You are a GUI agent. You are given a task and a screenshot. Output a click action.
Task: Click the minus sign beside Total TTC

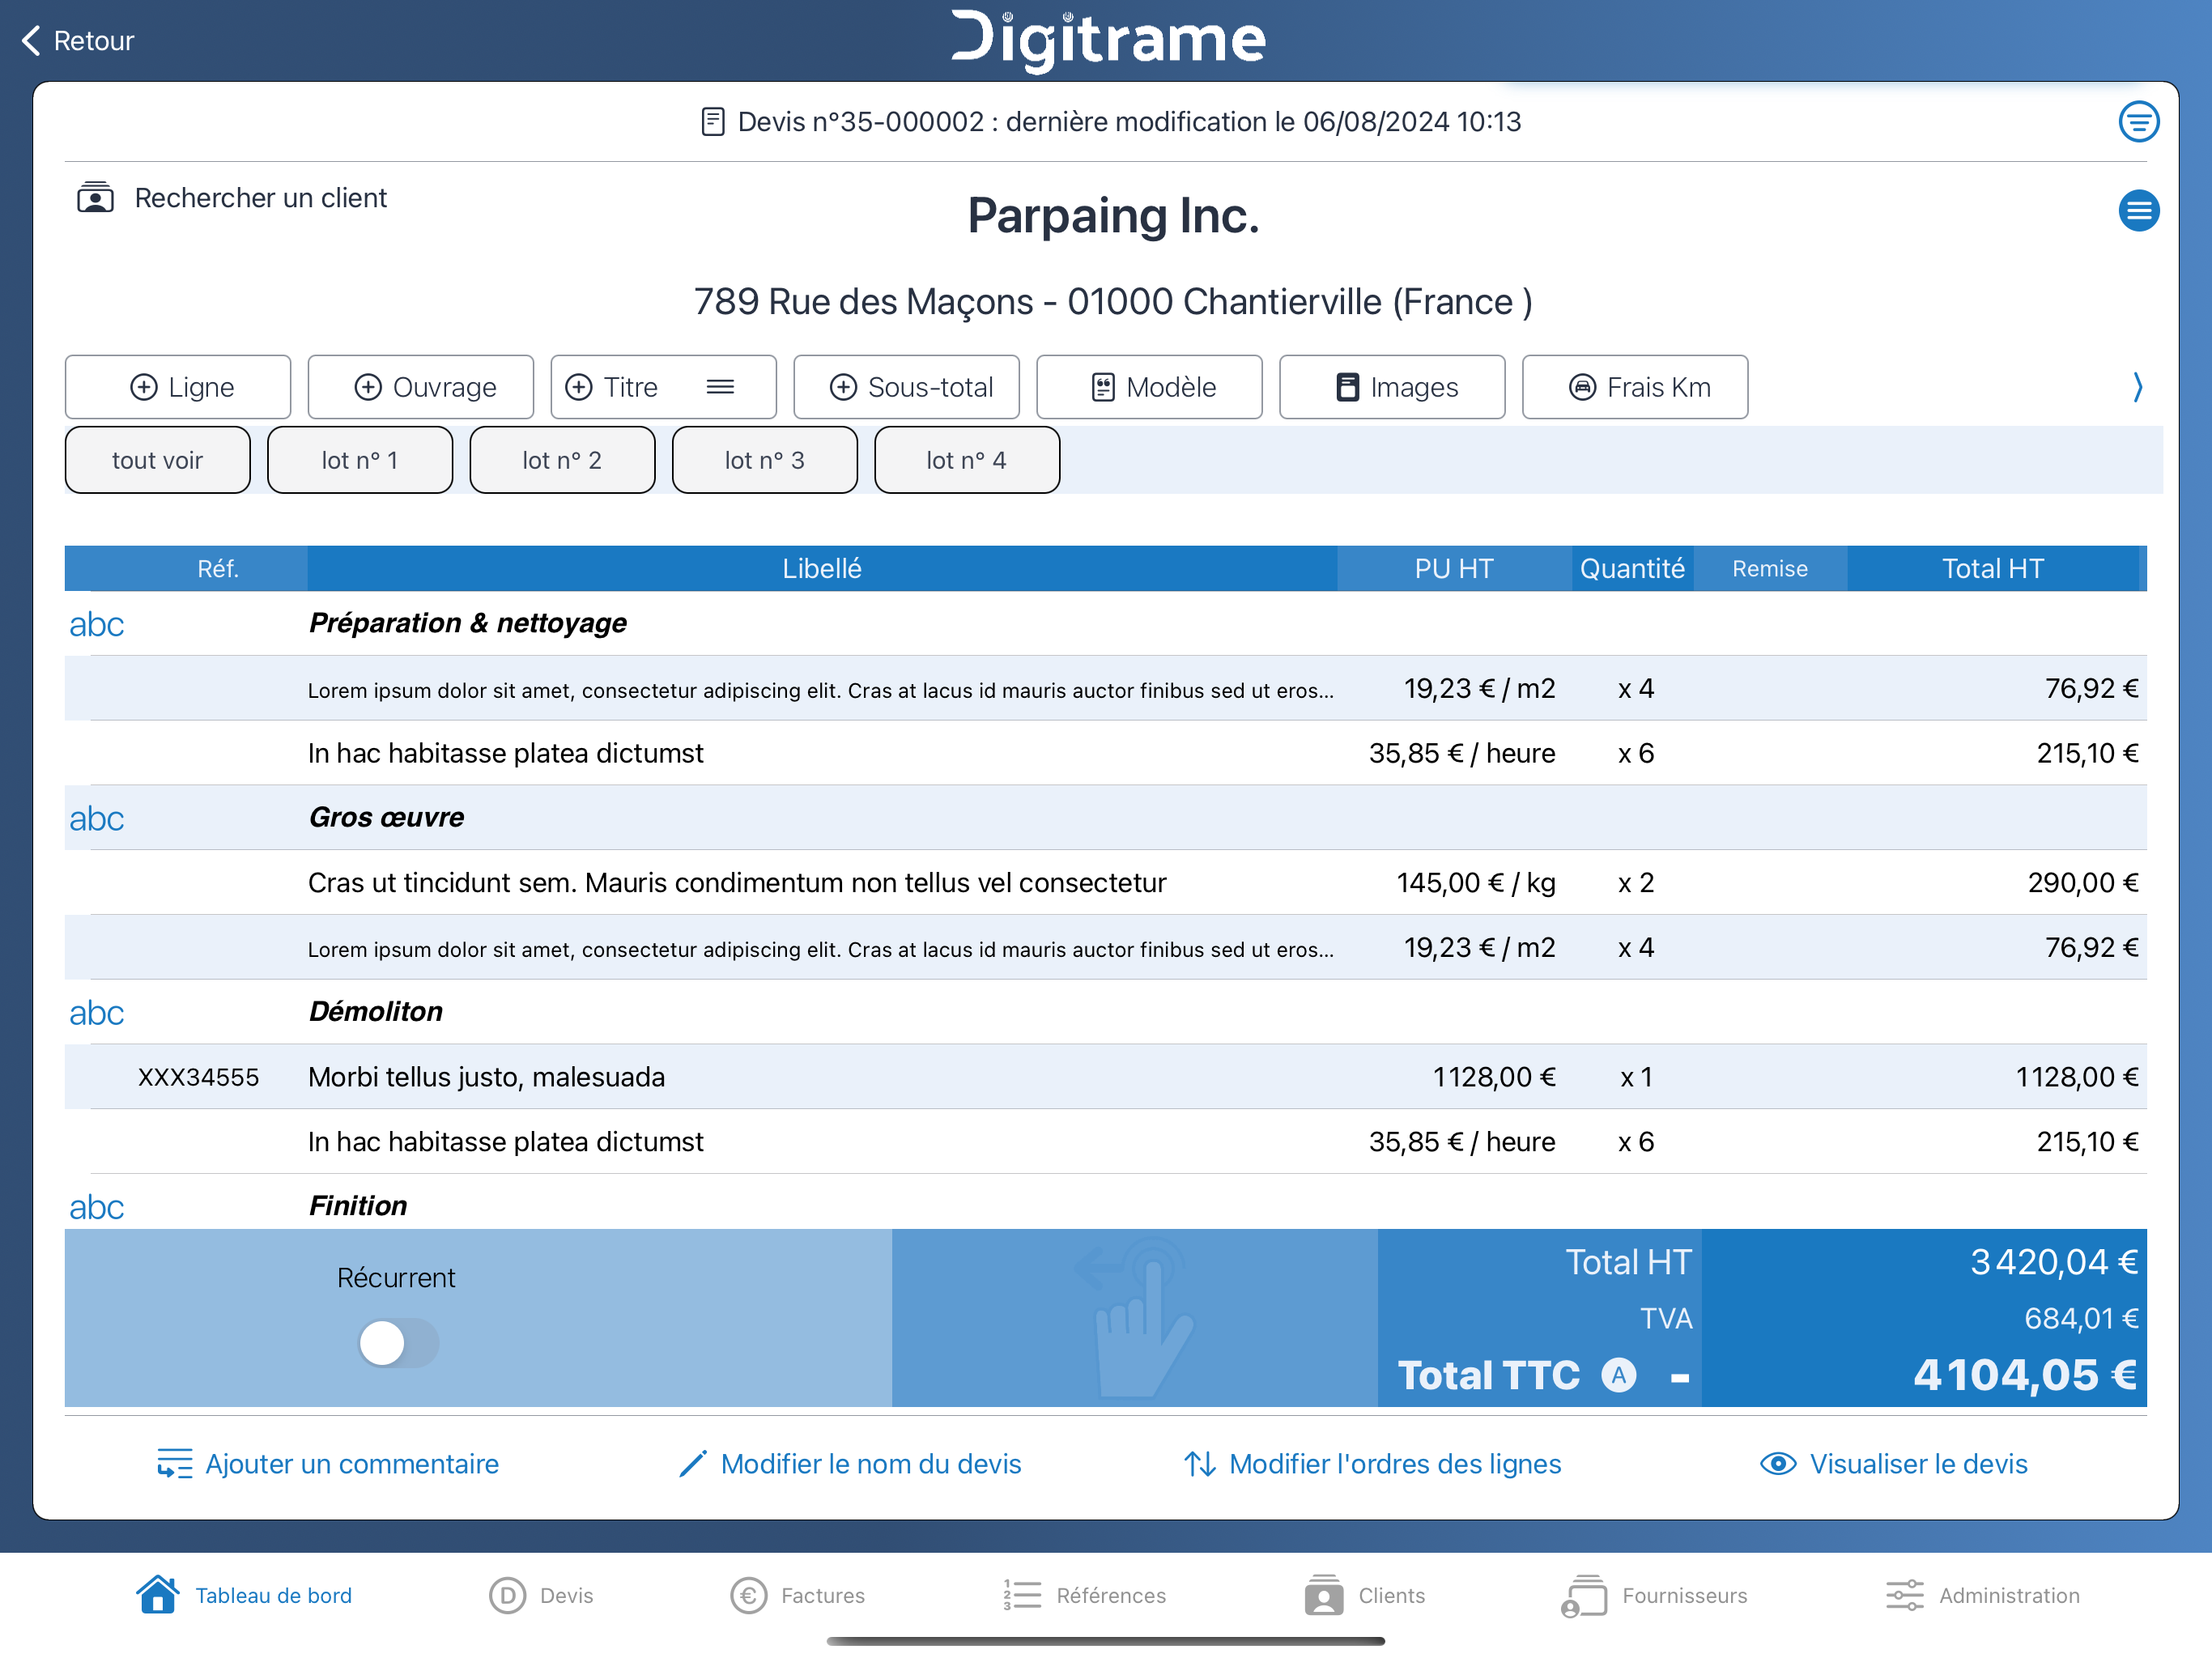pyautogui.click(x=1680, y=1378)
